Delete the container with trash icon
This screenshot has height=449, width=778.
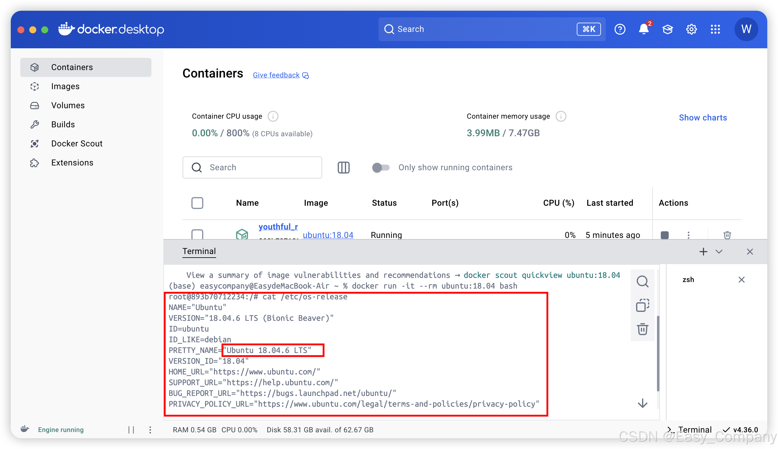pyautogui.click(x=727, y=235)
